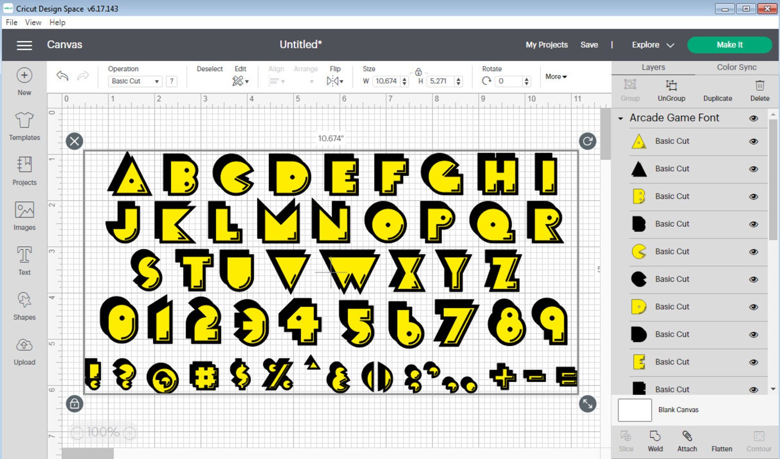Open the View menu

33,23
